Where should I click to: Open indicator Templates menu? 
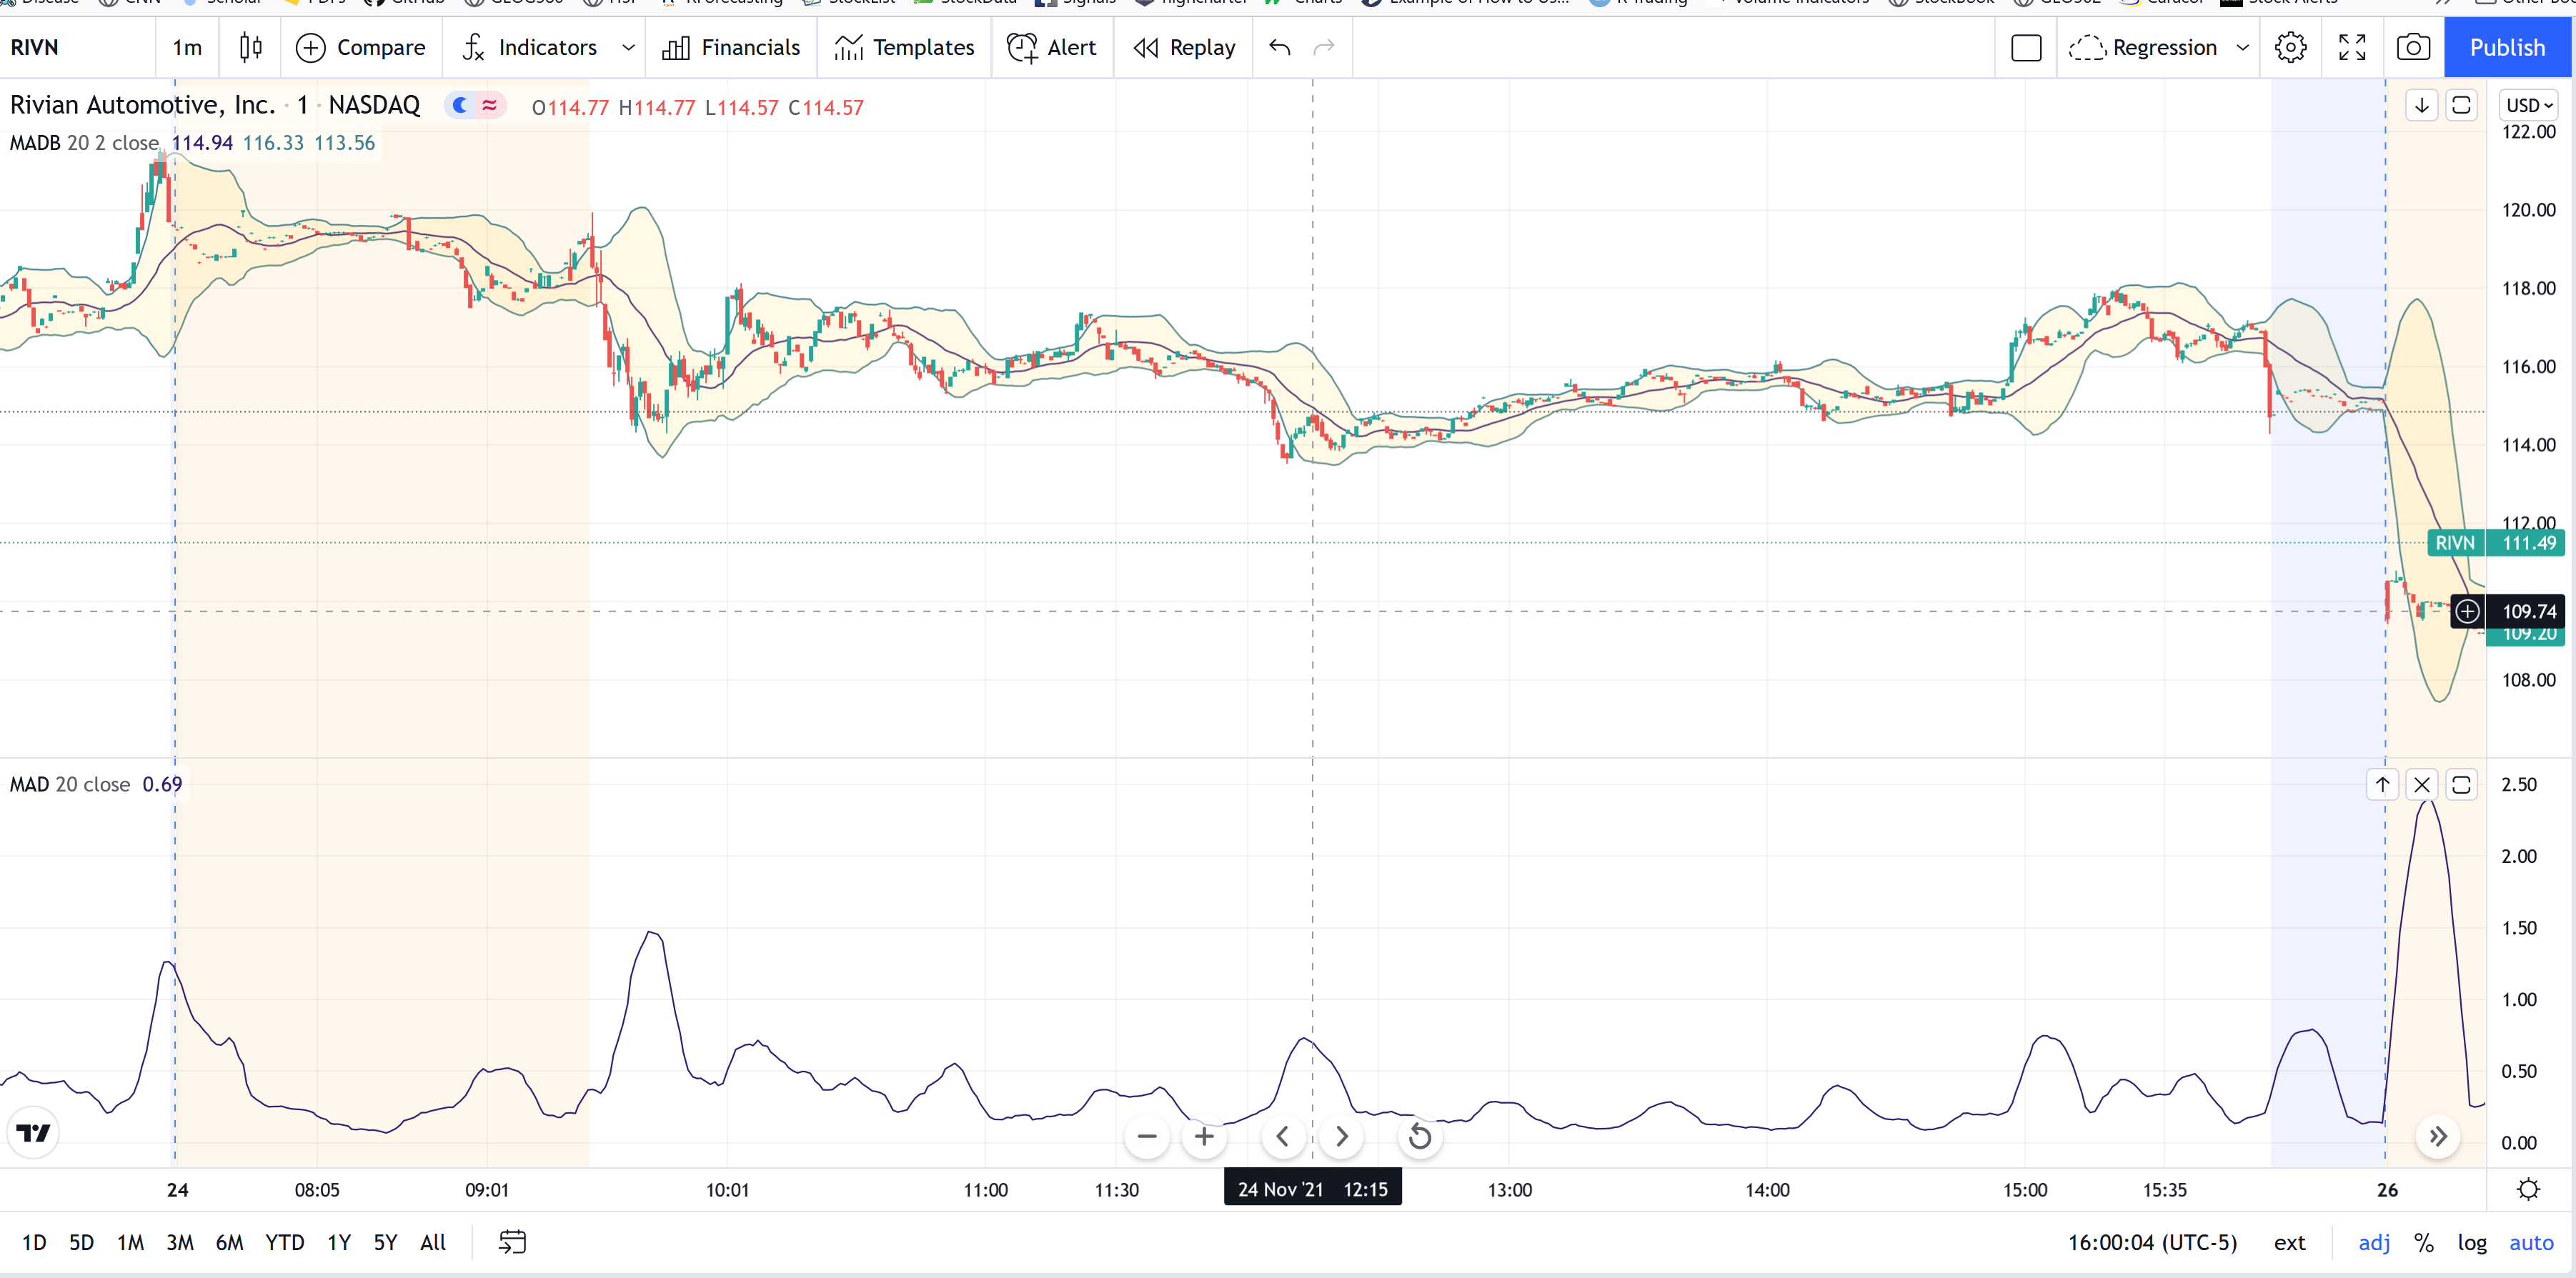[x=904, y=47]
